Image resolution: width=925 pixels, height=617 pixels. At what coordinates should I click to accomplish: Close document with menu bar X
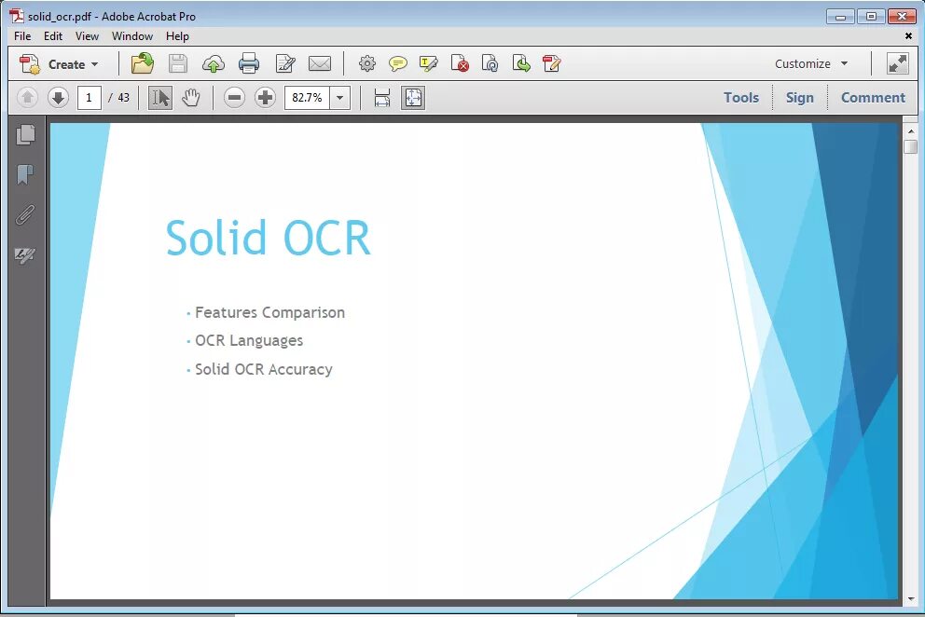[908, 36]
